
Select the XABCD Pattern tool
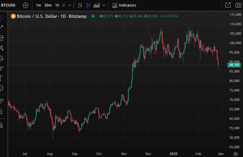(x=2, y=48)
